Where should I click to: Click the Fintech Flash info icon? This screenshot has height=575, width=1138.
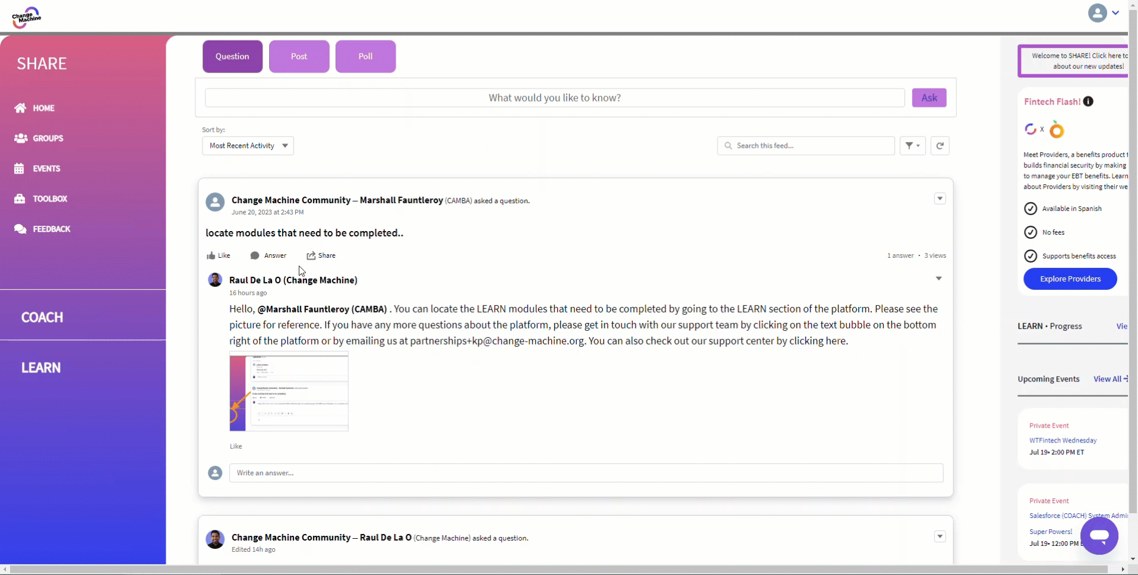pos(1088,102)
